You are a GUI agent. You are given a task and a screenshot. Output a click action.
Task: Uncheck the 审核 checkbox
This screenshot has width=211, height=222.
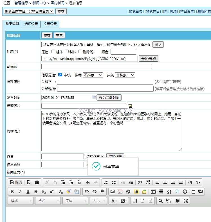[60, 75]
